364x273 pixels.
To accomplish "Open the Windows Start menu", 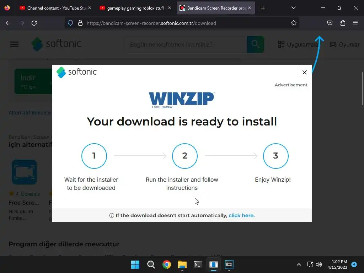I will 135,264.
